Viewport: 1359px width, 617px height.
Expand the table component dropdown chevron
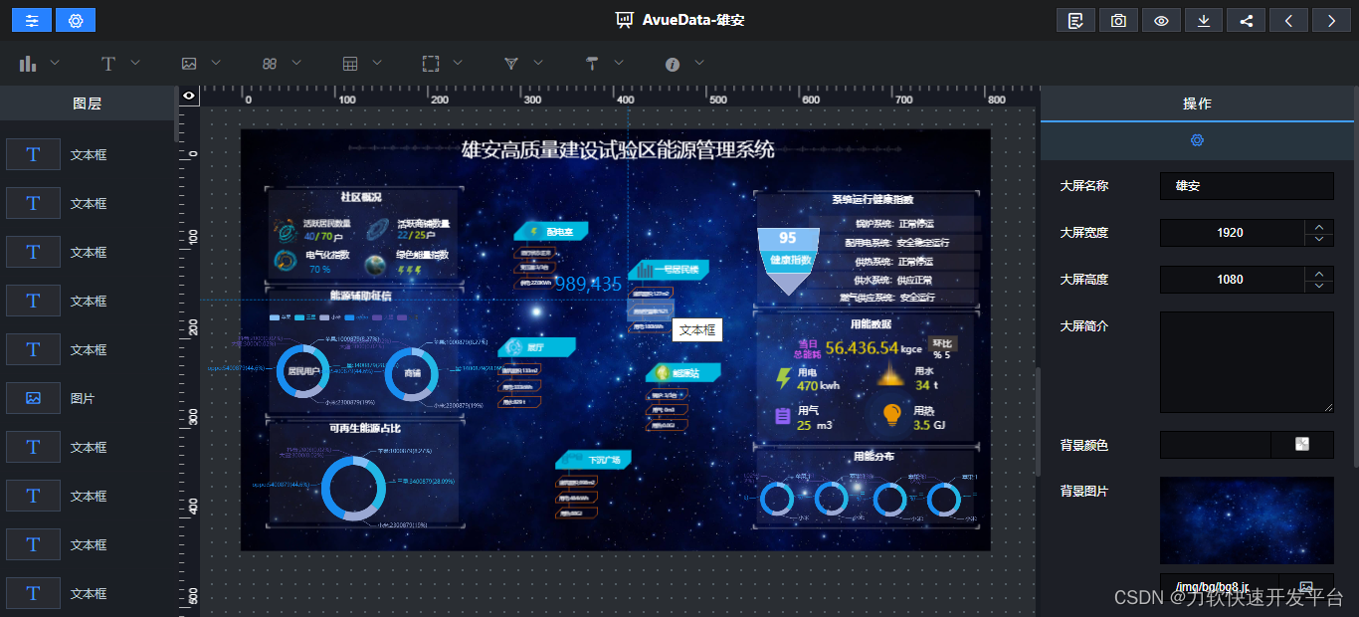click(x=377, y=63)
